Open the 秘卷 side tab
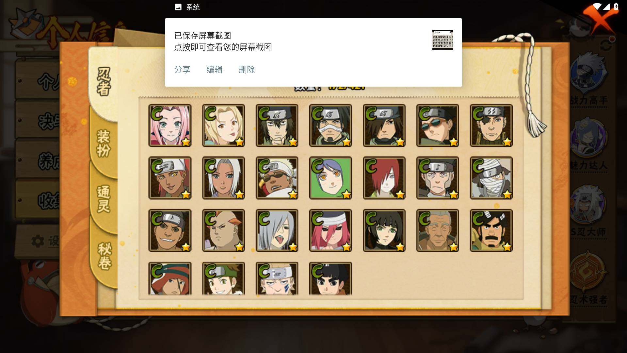627x353 pixels. point(104,256)
